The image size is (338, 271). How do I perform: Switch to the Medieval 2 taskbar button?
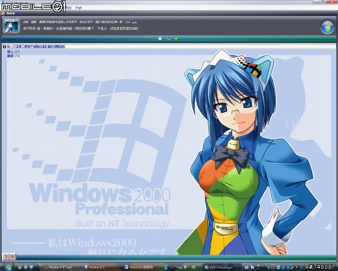point(101,267)
